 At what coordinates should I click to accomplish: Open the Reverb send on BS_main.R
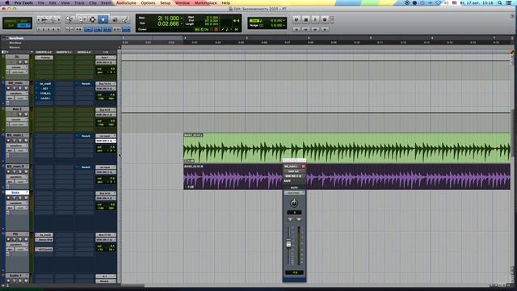84,167
